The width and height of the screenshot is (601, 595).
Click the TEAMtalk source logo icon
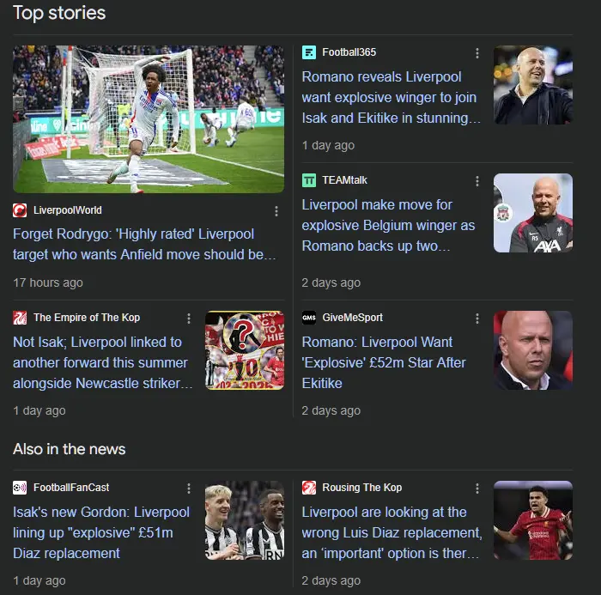pos(309,180)
